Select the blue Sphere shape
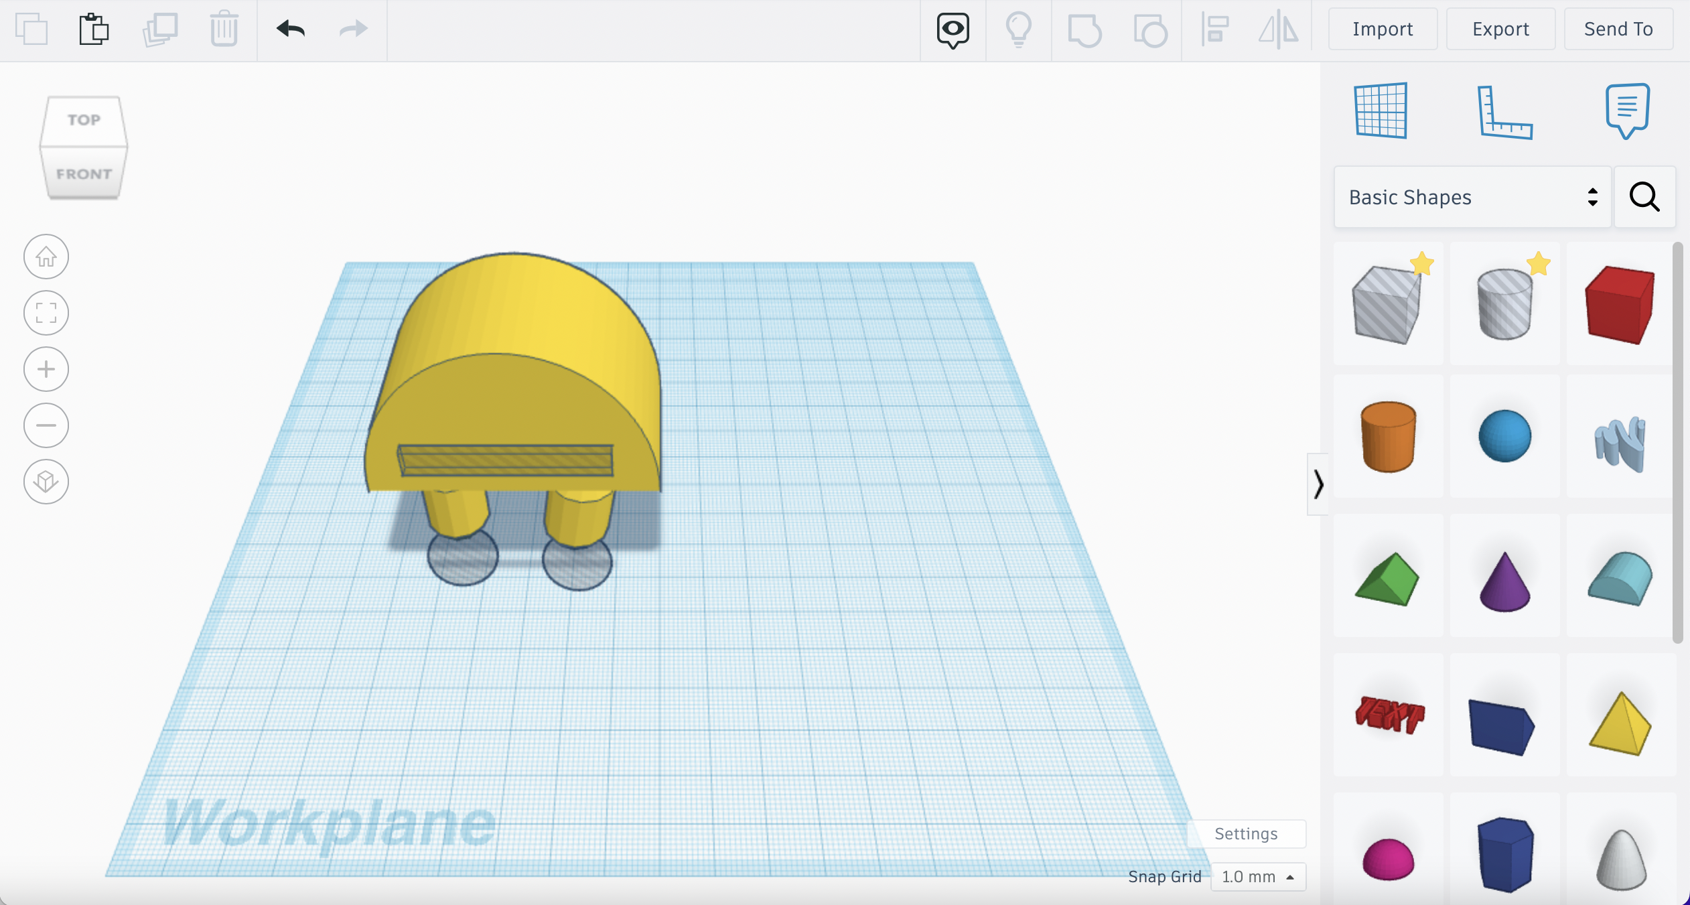This screenshot has width=1690, height=905. pos(1505,437)
